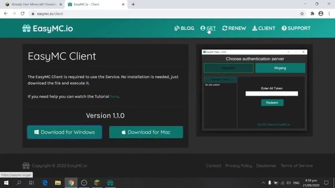The height and width of the screenshot is (188, 335).
Task: Click the Chrome taskbar icon
Action: (x=71, y=183)
